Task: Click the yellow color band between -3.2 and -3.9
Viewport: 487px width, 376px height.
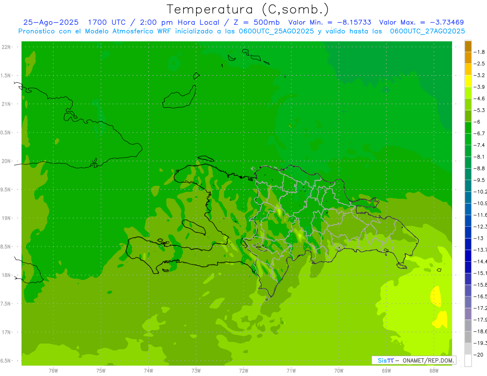Action: pyautogui.click(x=468, y=81)
